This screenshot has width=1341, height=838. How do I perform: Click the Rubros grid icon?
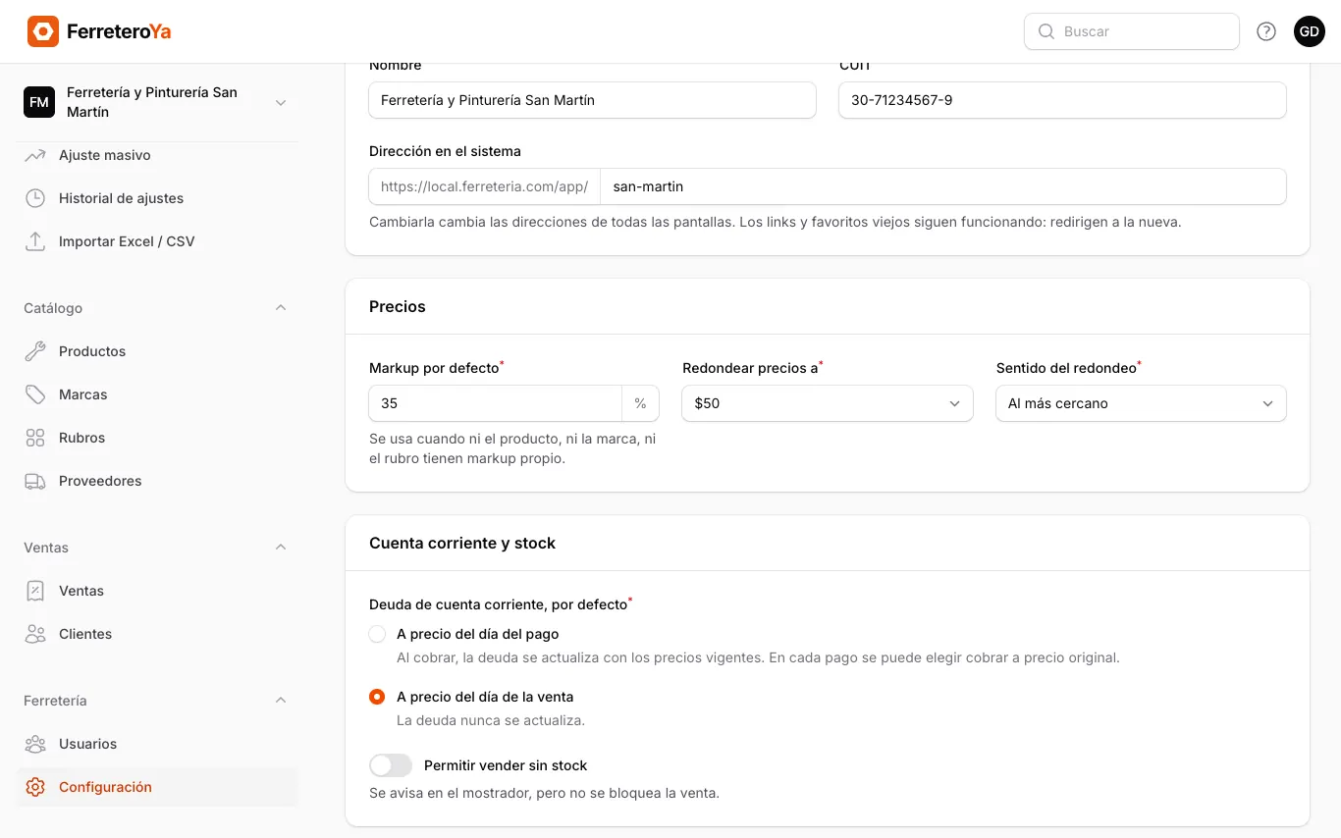pyautogui.click(x=35, y=438)
